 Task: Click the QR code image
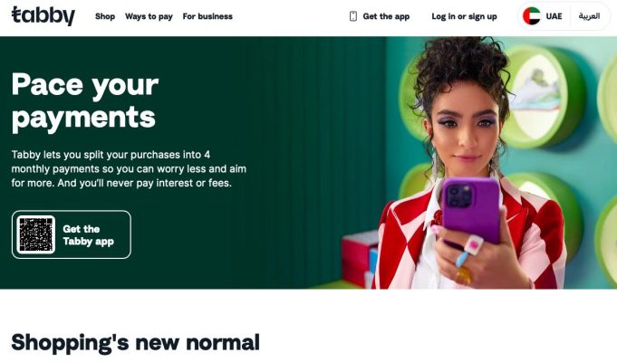point(36,234)
